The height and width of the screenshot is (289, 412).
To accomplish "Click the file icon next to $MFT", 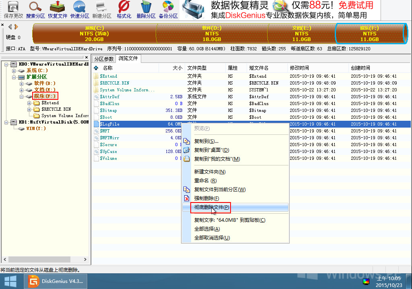I will click(x=96, y=131).
